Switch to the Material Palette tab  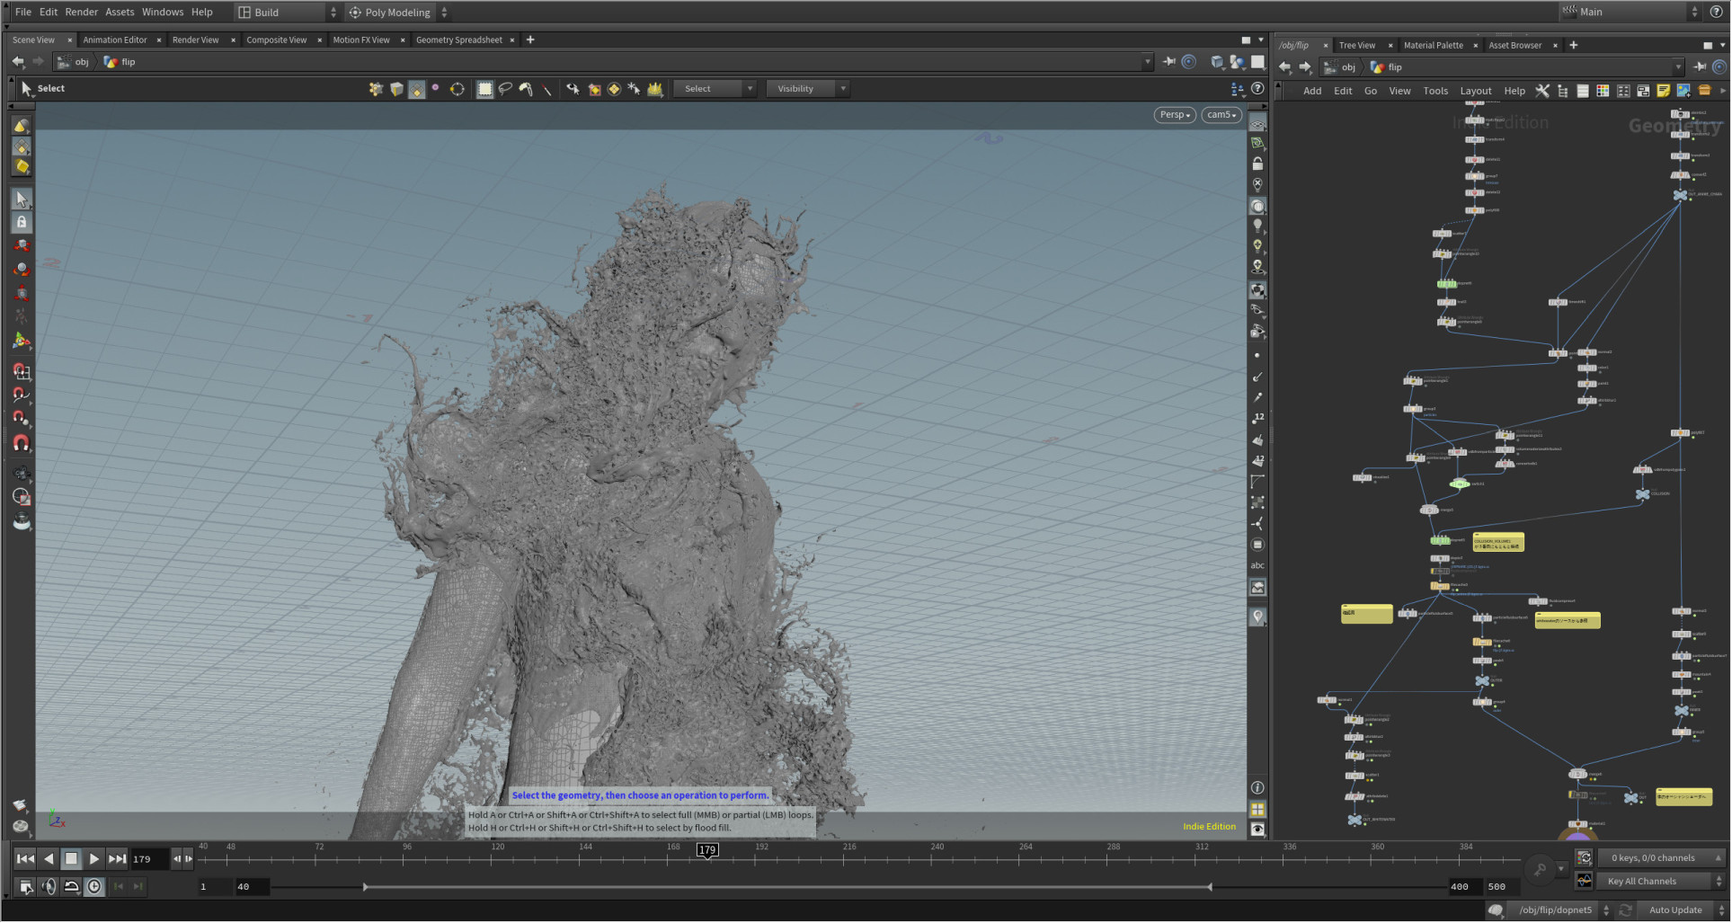pyautogui.click(x=1433, y=45)
